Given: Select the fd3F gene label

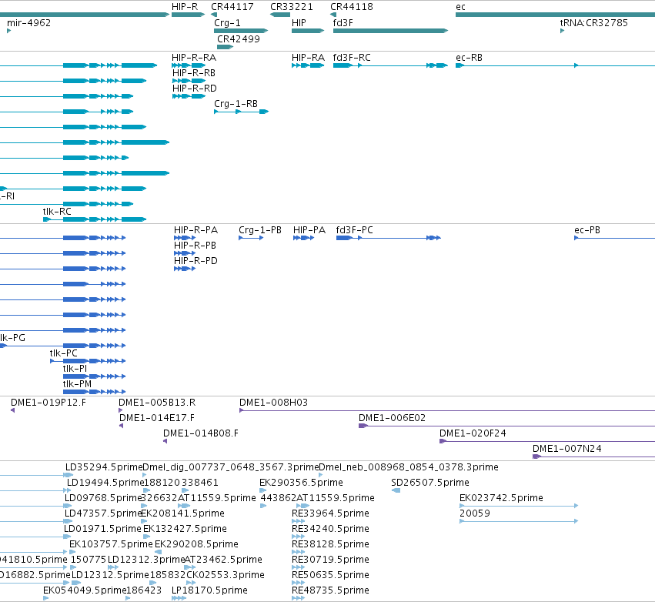Looking at the screenshot, I should (x=343, y=22).
